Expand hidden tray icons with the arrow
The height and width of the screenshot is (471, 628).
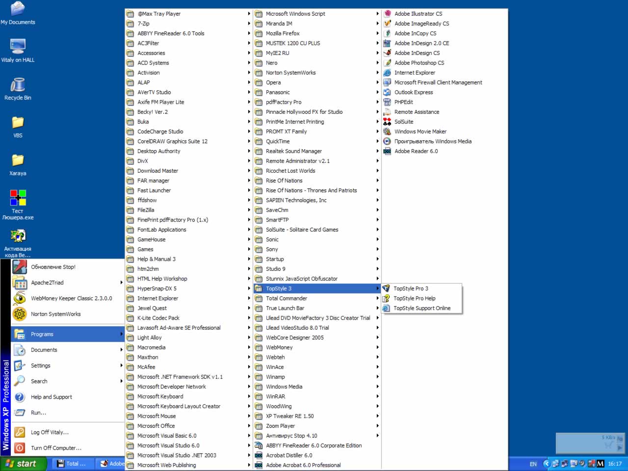(x=546, y=464)
